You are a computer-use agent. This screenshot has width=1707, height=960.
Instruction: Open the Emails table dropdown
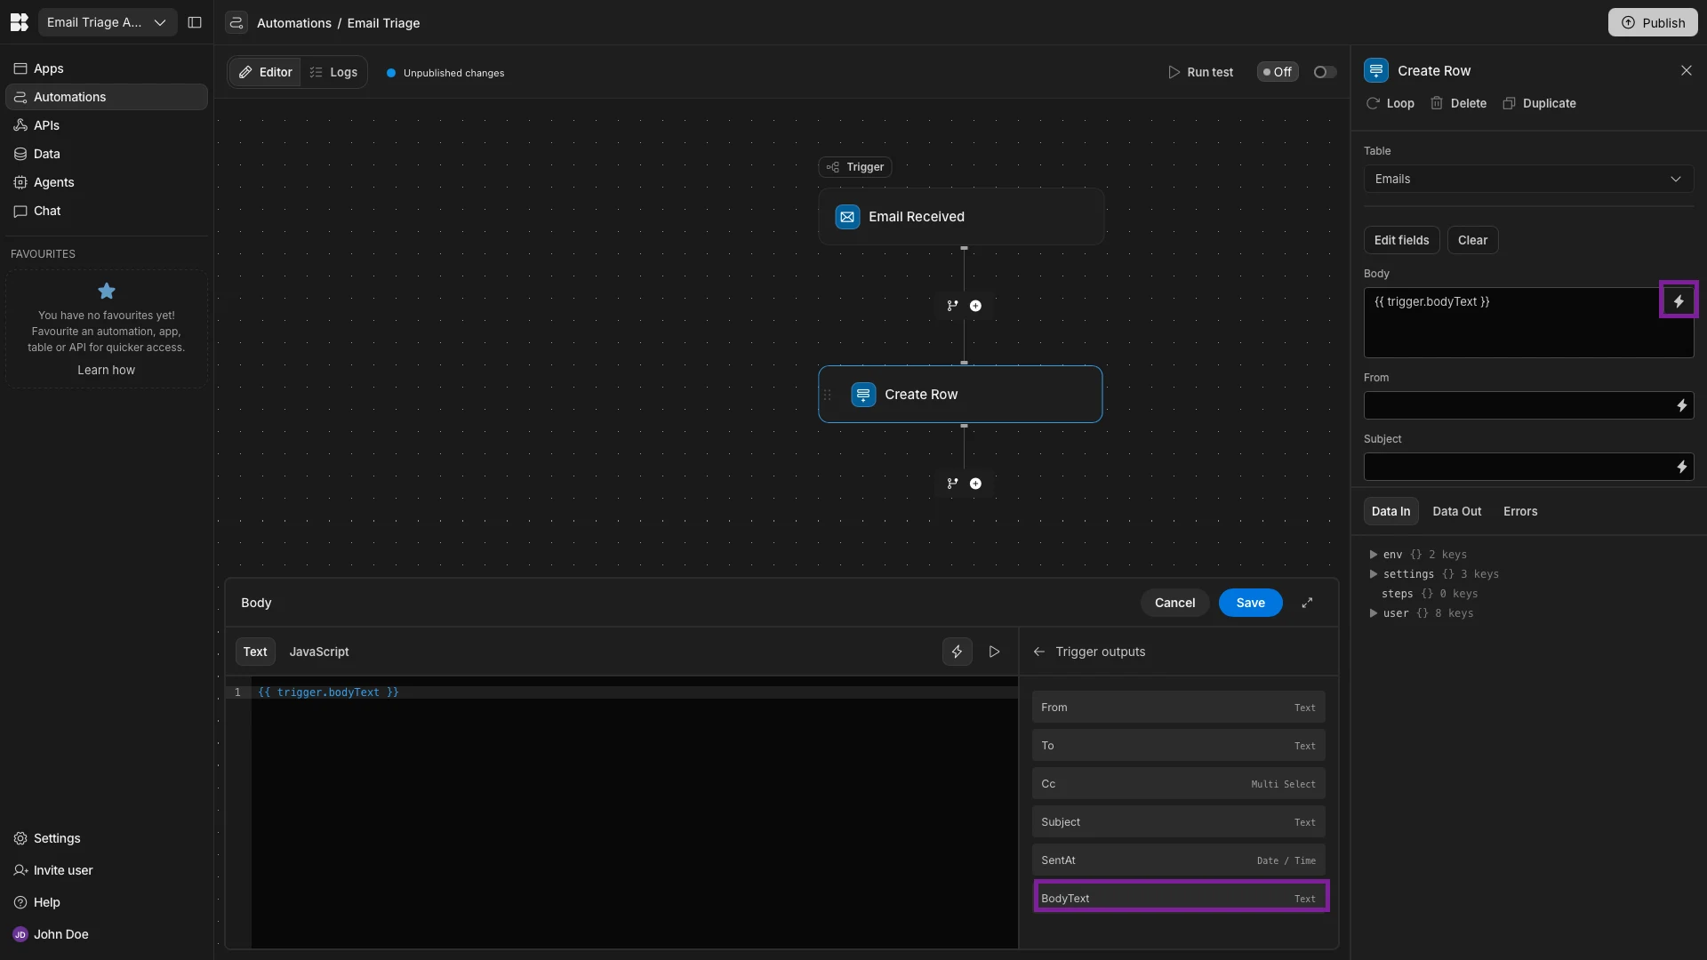click(1527, 179)
